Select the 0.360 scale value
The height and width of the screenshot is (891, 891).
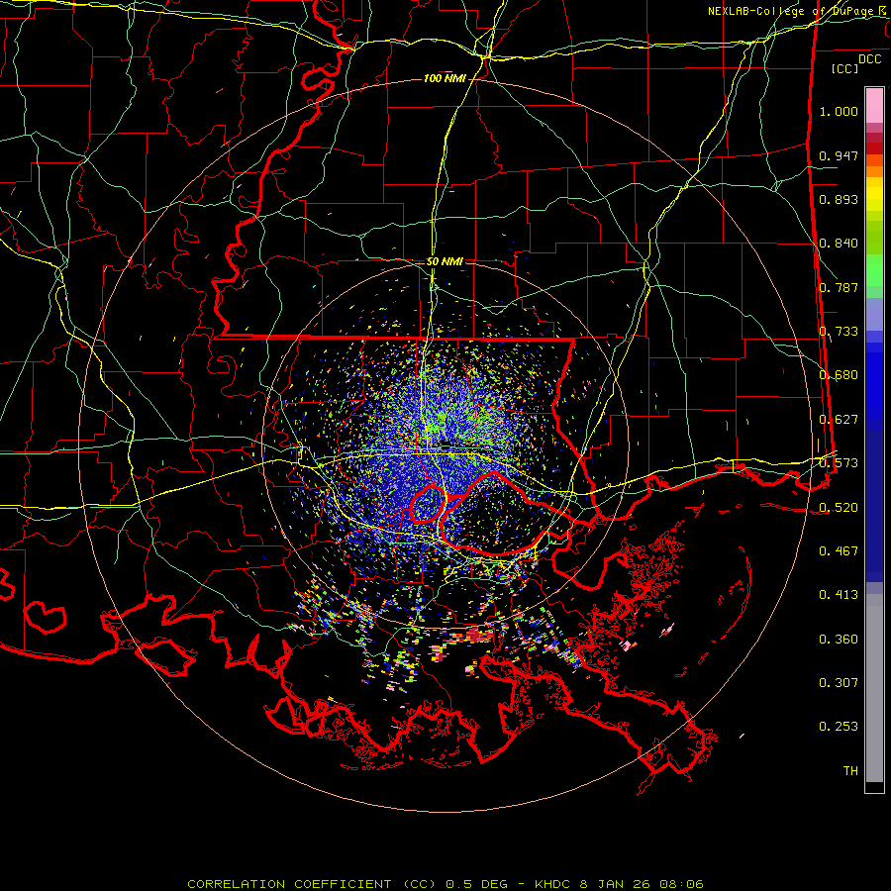[839, 639]
